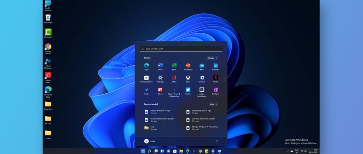
Task: Open Excel in the Start menu
Action: (x=174, y=66)
